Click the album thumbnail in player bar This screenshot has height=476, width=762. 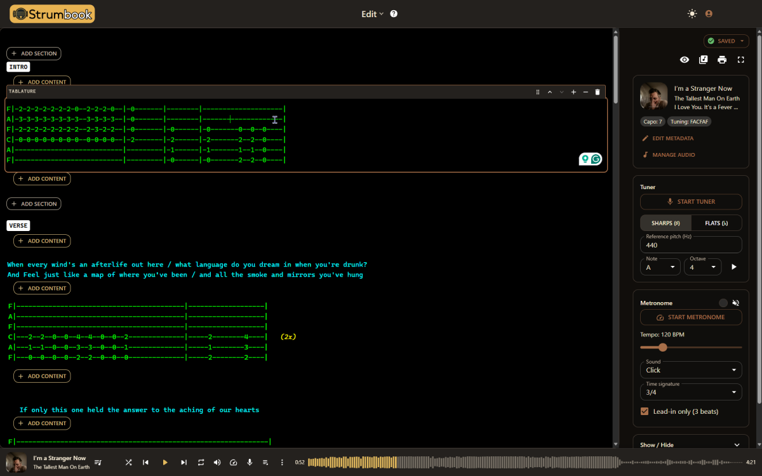(x=17, y=463)
